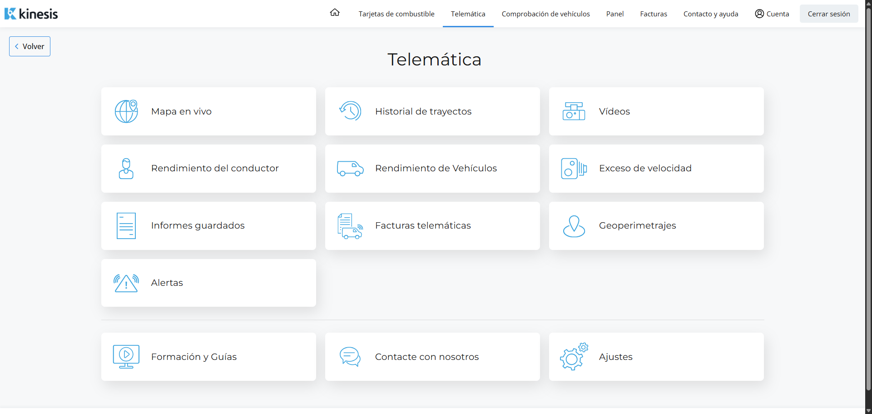This screenshot has width=872, height=414.
Task: Click the Rendimiento de Vehículos van icon
Action: tap(350, 169)
